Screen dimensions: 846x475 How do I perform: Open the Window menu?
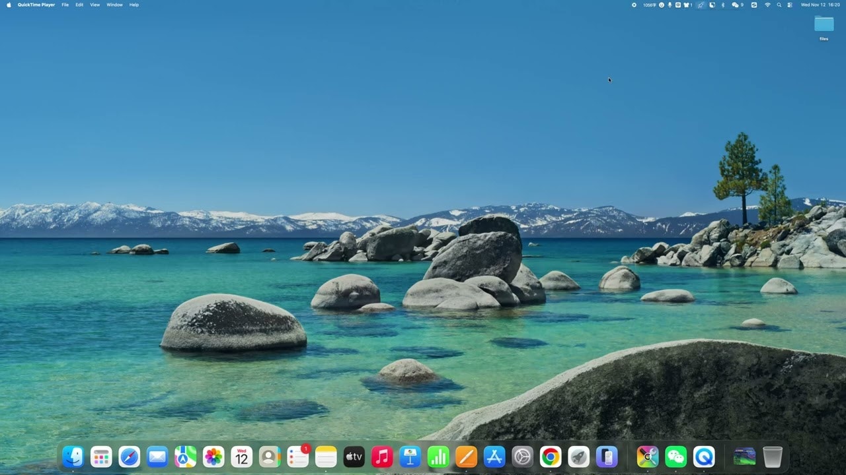click(x=114, y=5)
